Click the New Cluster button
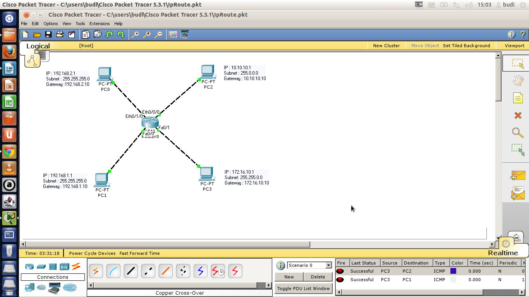The height and width of the screenshot is (297, 529). point(386,46)
